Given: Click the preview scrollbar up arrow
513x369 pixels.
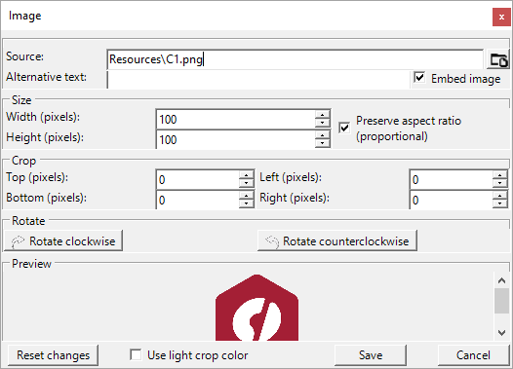Looking at the screenshot, I should pyautogui.click(x=501, y=280).
